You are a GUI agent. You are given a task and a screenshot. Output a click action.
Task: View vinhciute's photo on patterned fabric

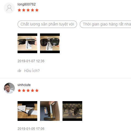click(x=72, y=111)
